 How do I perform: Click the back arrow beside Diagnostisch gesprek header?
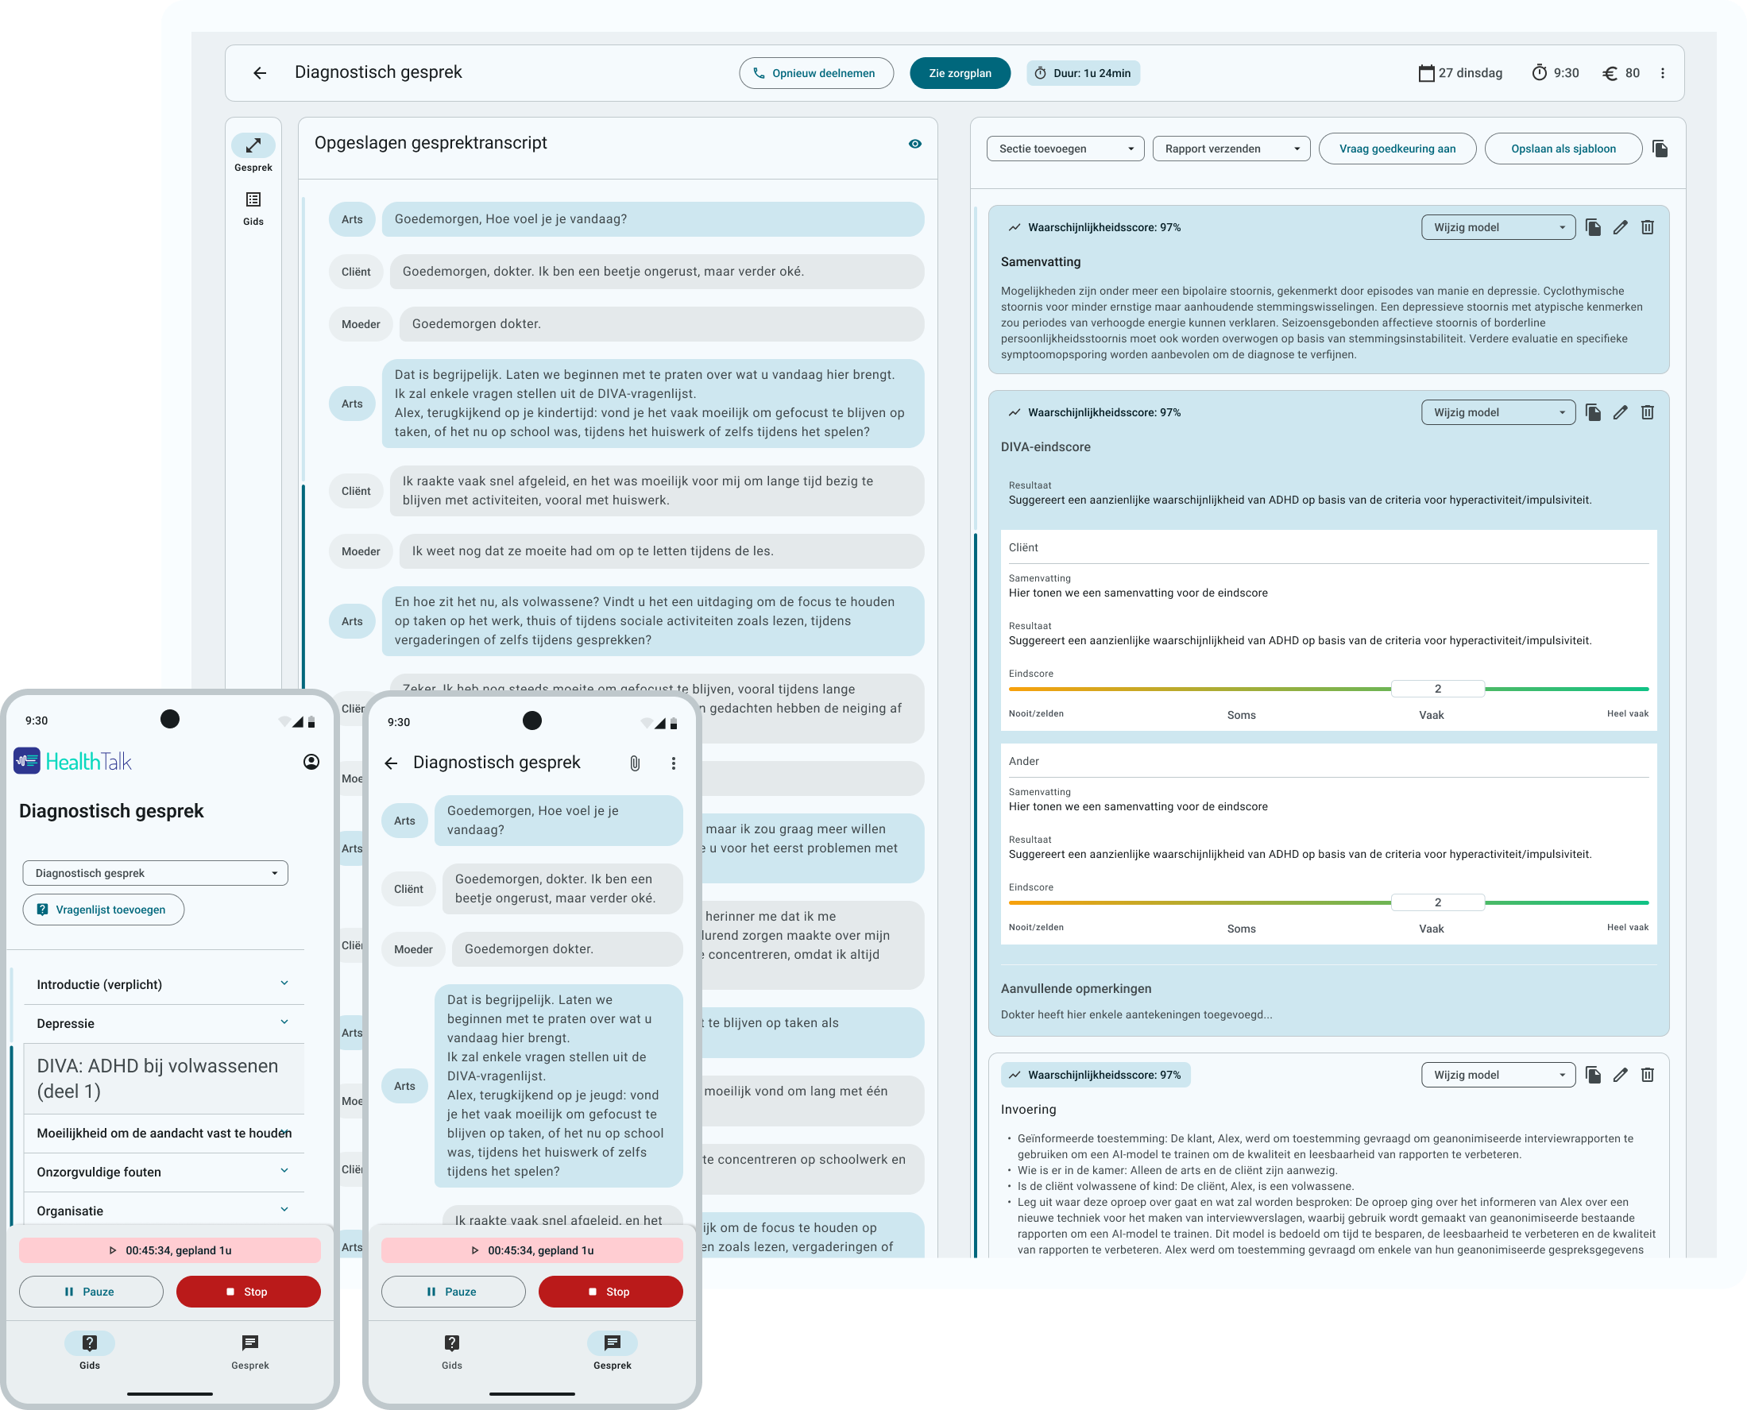(259, 73)
